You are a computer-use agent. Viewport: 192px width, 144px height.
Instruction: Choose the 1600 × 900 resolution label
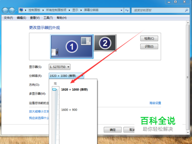coord(69,110)
